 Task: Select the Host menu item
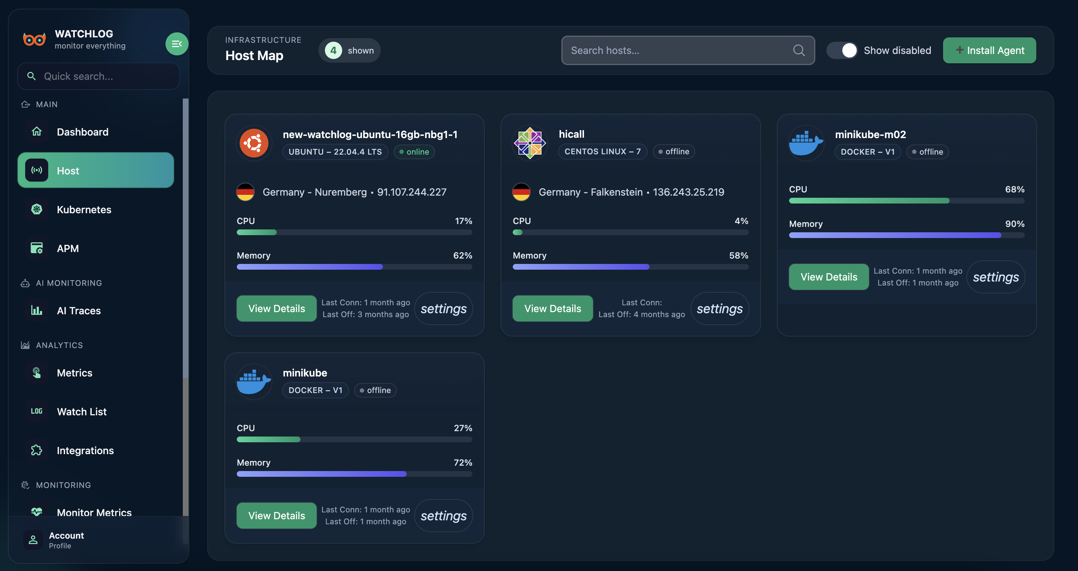(95, 170)
